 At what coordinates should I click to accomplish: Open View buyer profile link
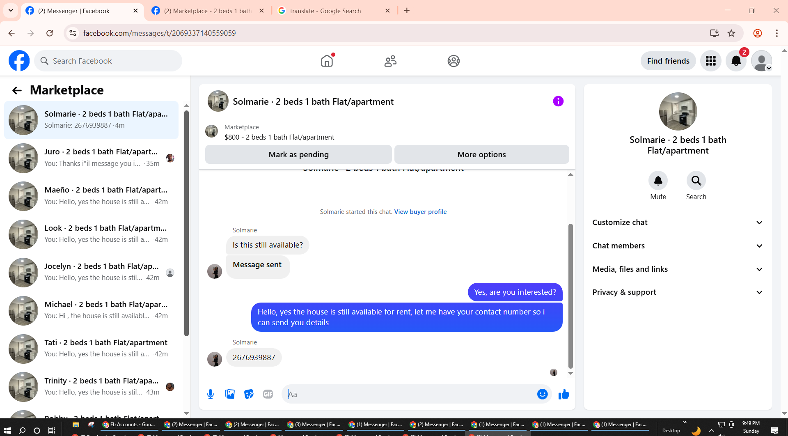tap(420, 212)
